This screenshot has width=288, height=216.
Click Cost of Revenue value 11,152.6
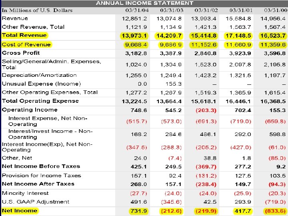[x=204, y=45]
